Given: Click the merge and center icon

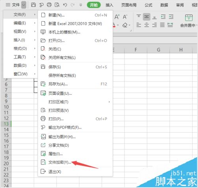Looking at the screenshot, I should pos(189,18).
